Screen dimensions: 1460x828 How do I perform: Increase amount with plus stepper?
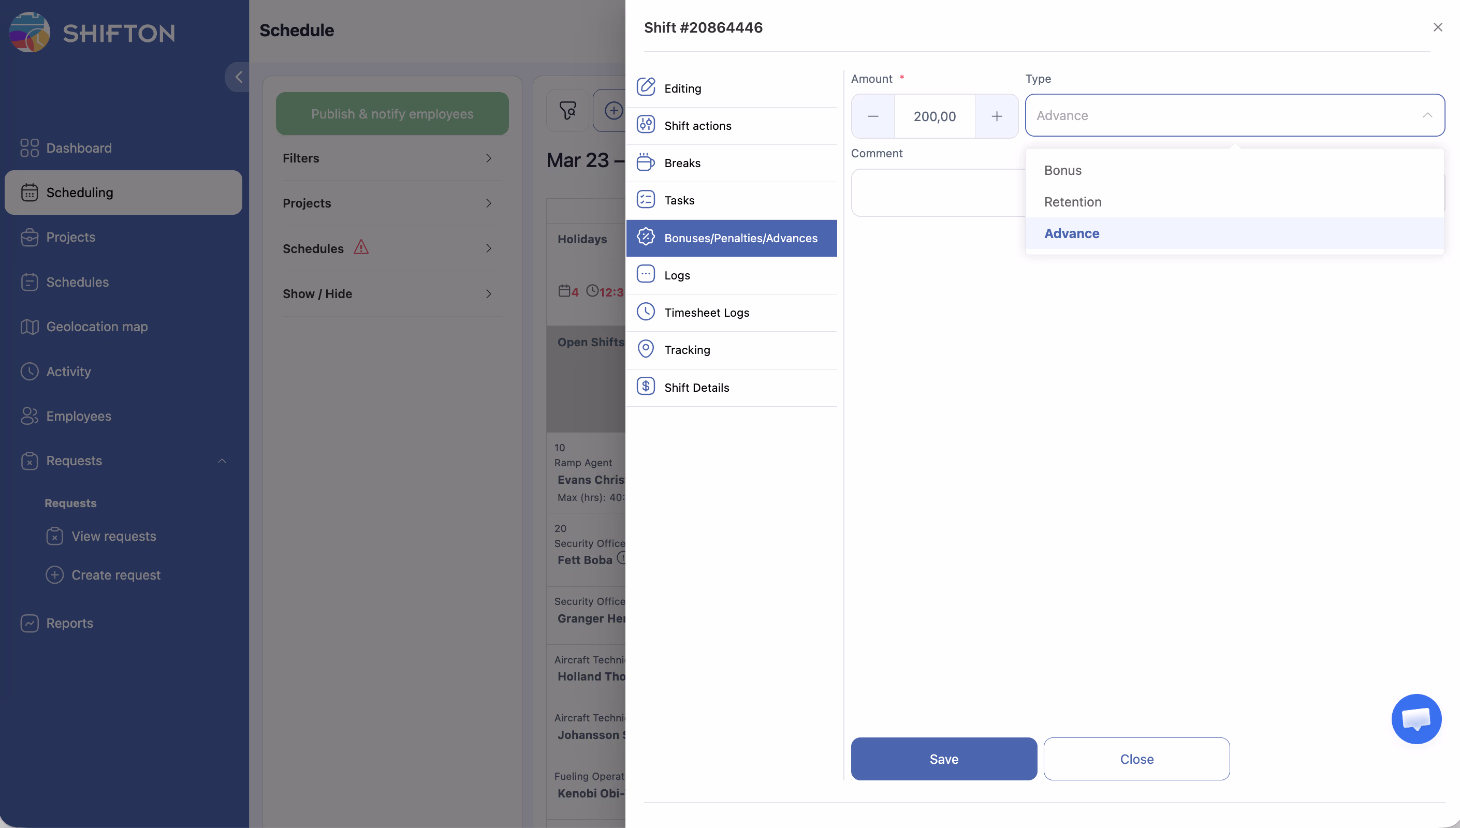coord(997,116)
